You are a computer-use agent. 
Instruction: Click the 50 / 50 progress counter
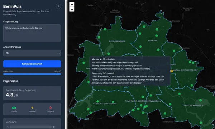tap(58, 71)
